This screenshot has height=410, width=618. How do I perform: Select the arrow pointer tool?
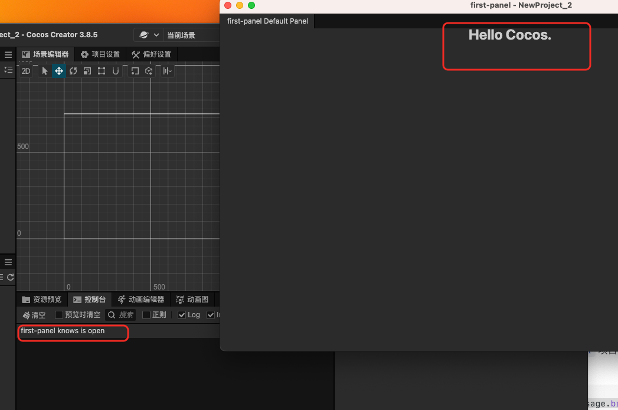(x=44, y=71)
